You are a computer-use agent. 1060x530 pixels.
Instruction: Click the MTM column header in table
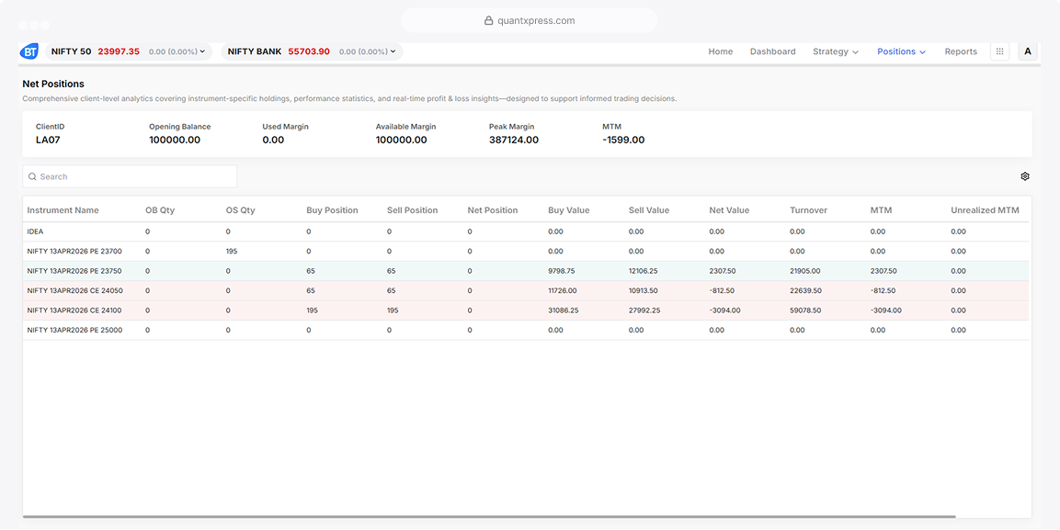click(x=881, y=210)
